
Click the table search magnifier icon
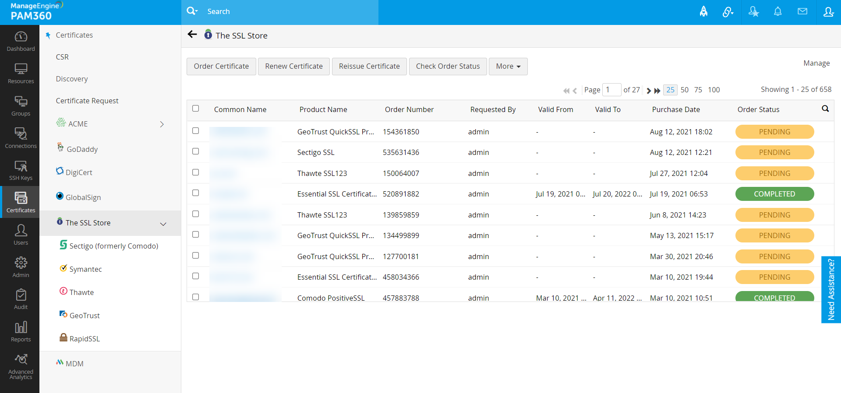tap(825, 109)
